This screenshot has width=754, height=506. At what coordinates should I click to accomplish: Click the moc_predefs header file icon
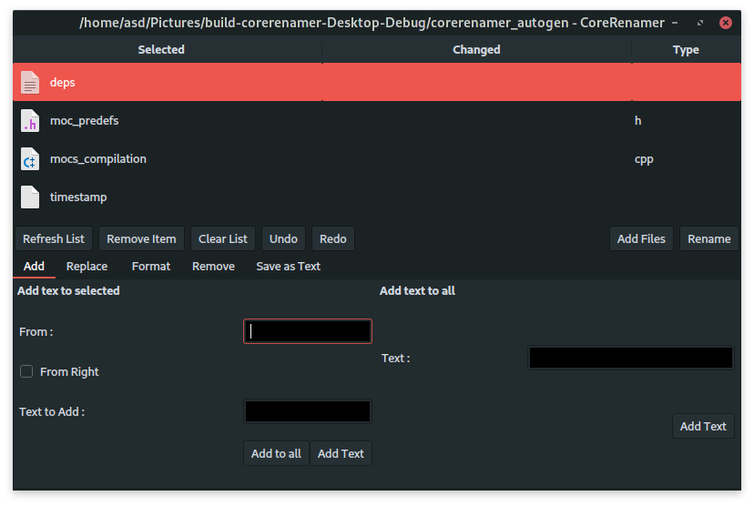tap(30, 121)
